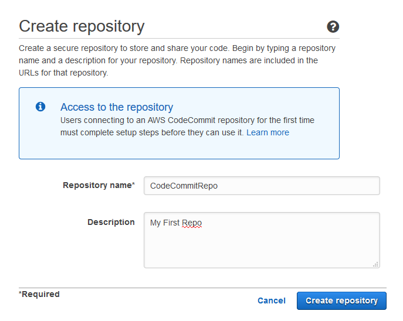Screen dimensions: 403x321
Task: Click empty space below text in Description box
Action: pos(262,249)
